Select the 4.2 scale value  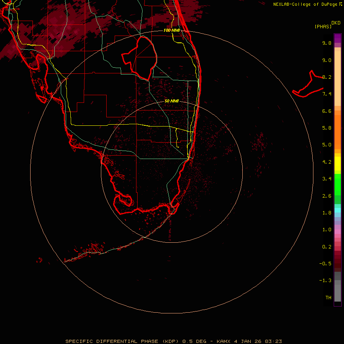[x=327, y=162]
